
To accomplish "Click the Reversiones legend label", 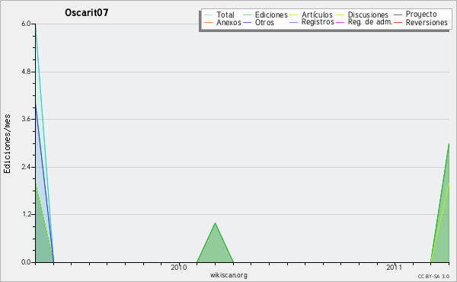I will [x=427, y=22].
